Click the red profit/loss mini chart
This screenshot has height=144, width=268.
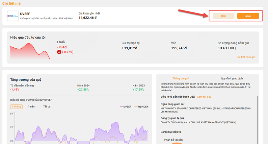[30, 51]
